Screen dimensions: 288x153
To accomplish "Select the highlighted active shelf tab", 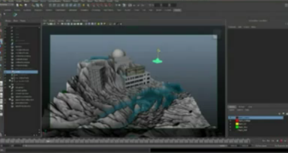I will click(177, 10).
